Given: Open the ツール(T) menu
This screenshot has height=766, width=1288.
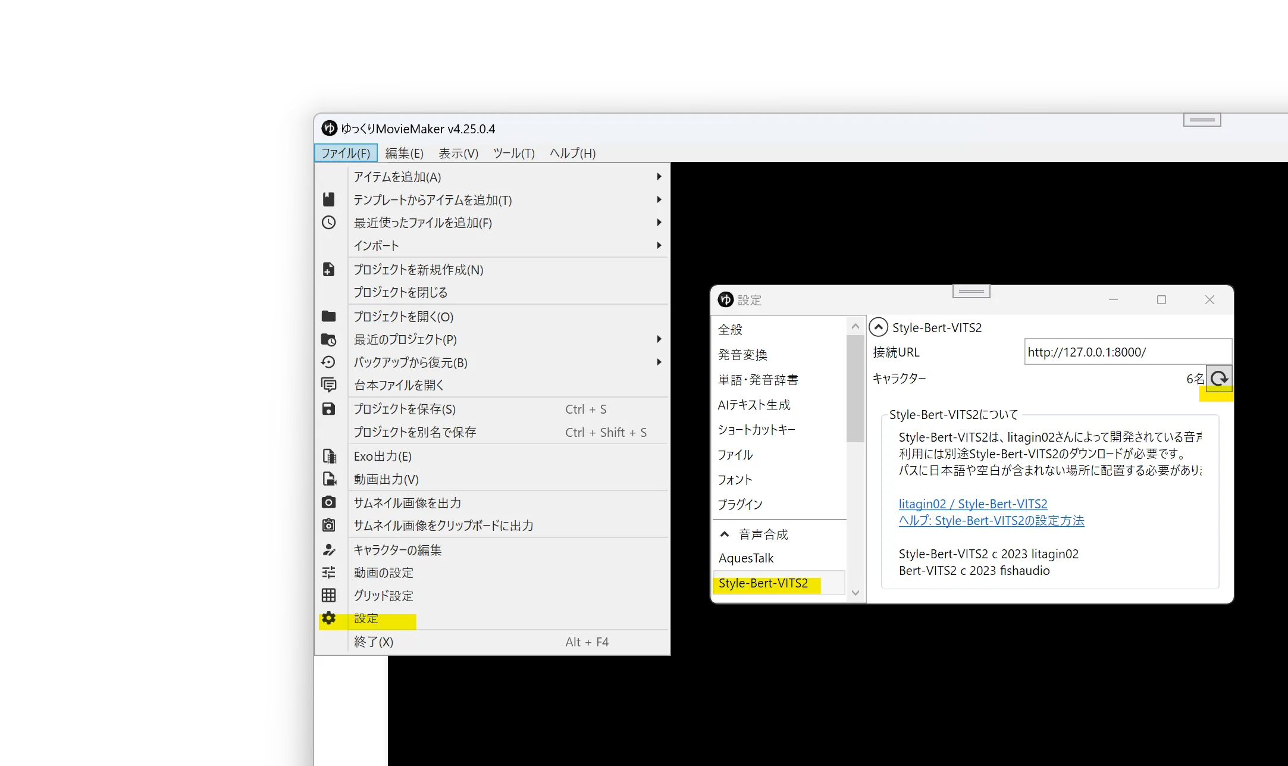Looking at the screenshot, I should 514,153.
